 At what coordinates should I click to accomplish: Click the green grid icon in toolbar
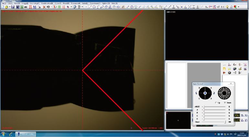(59, 6)
